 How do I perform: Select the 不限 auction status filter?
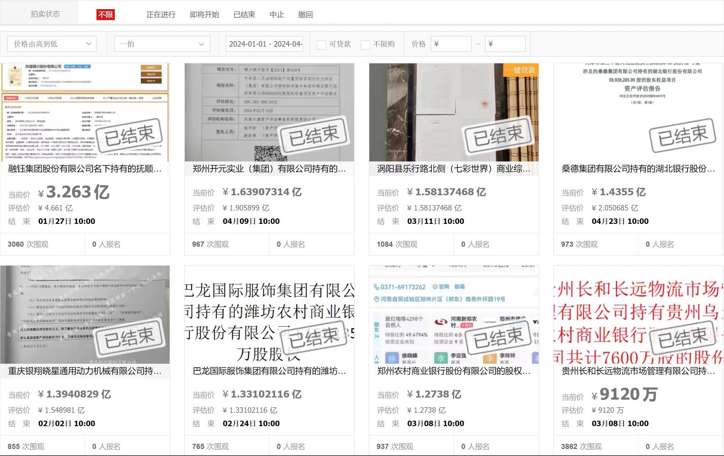[x=106, y=15]
